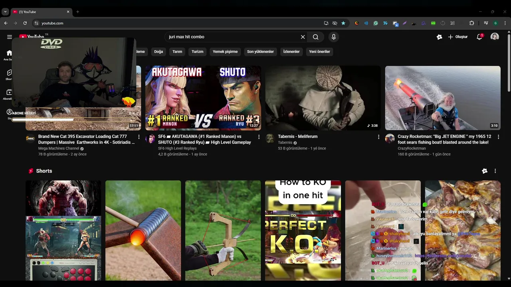Open the media controls icon in Chrome toolbar
The height and width of the screenshot is (287, 511).
coord(486,23)
